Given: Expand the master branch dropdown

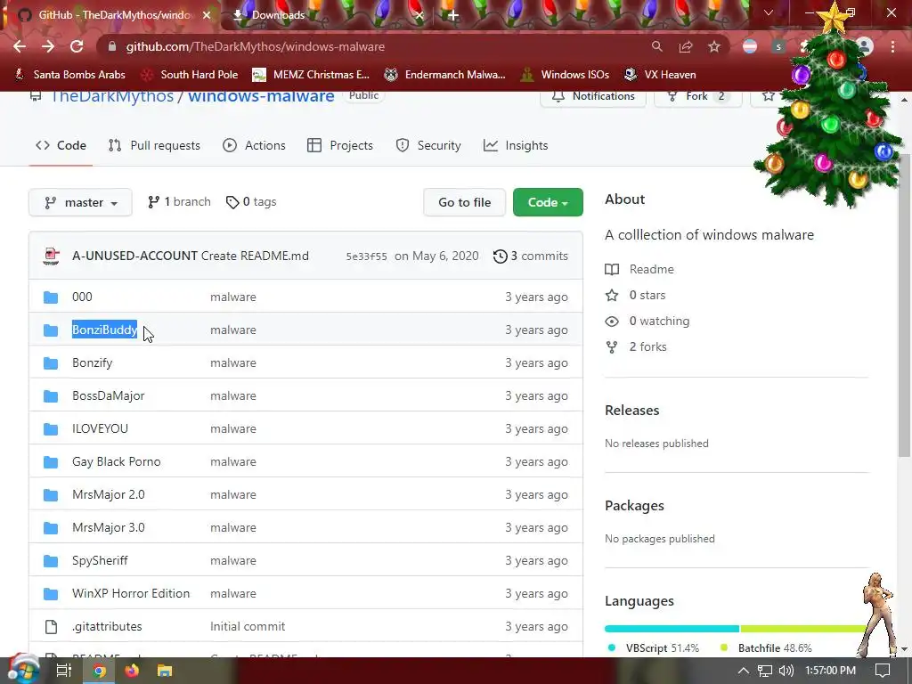Looking at the screenshot, I should click(80, 202).
